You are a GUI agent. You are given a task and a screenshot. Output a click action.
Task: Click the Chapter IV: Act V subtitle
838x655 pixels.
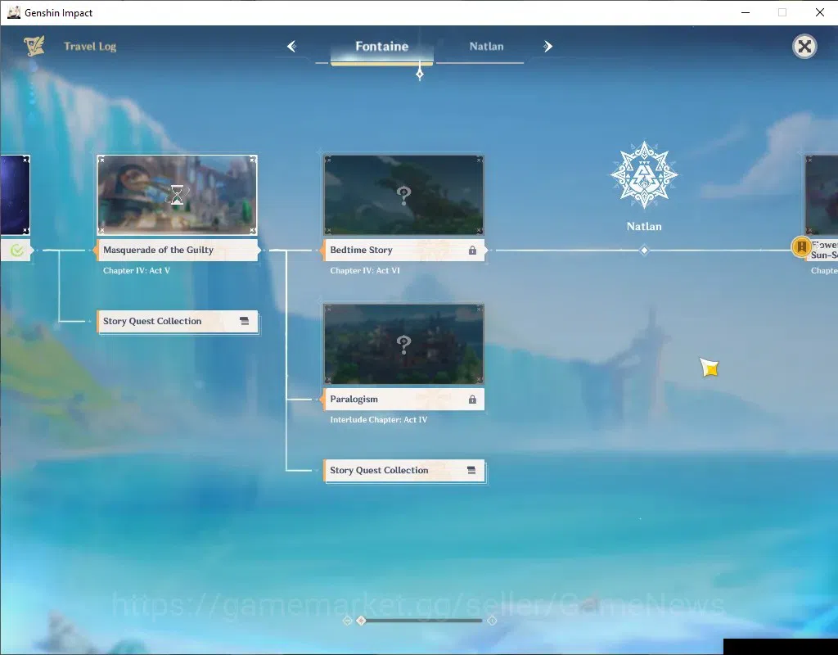[x=137, y=270]
